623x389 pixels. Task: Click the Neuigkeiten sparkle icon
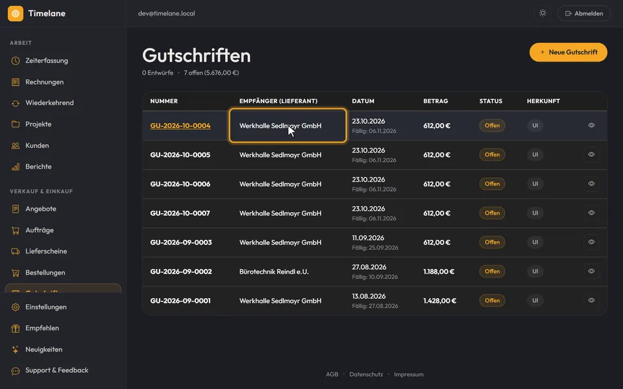[16, 349]
